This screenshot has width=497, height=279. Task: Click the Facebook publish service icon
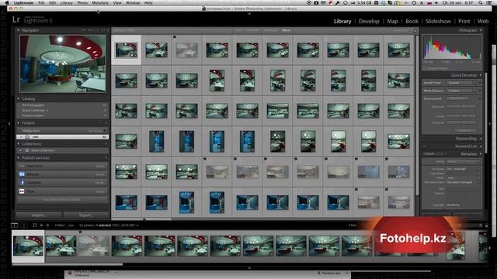[x=22, y=183]
